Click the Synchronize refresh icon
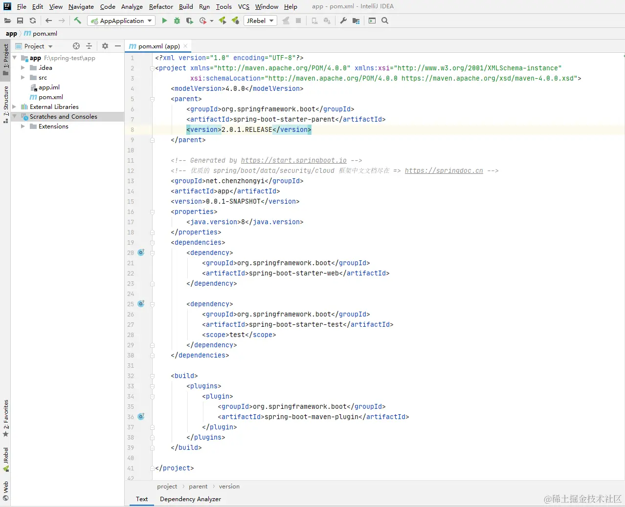Screen dimensions: 625x507 (x=33, y=21)
